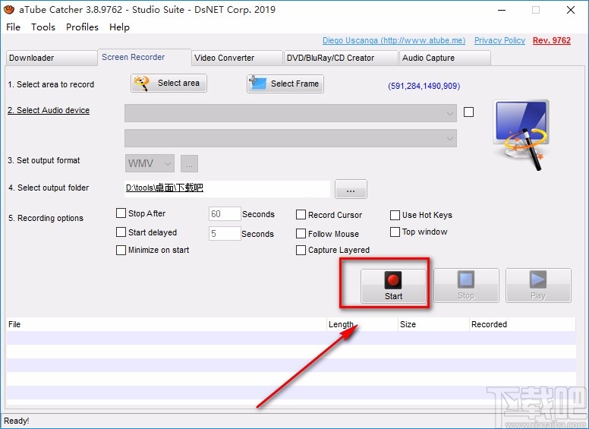This screenshot has height=429, width=589.
Task: Expand the second audio device dropdown
Action: point(291,138)
